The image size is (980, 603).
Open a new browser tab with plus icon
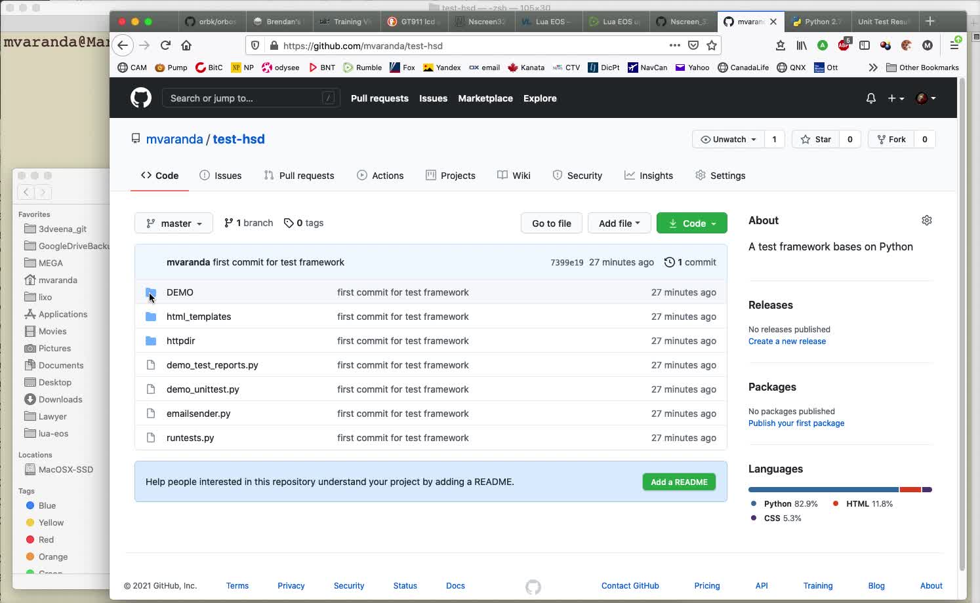click(x=929, y=21)
